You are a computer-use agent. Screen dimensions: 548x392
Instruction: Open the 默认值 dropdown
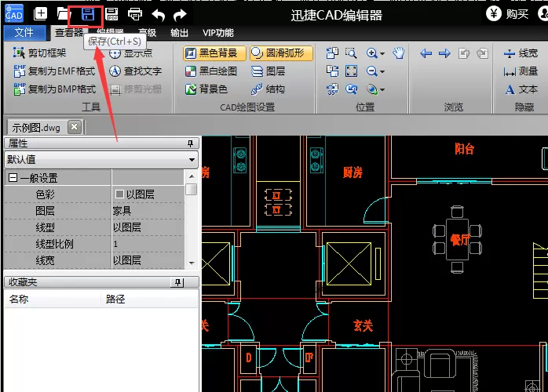(x=101, y=159)
